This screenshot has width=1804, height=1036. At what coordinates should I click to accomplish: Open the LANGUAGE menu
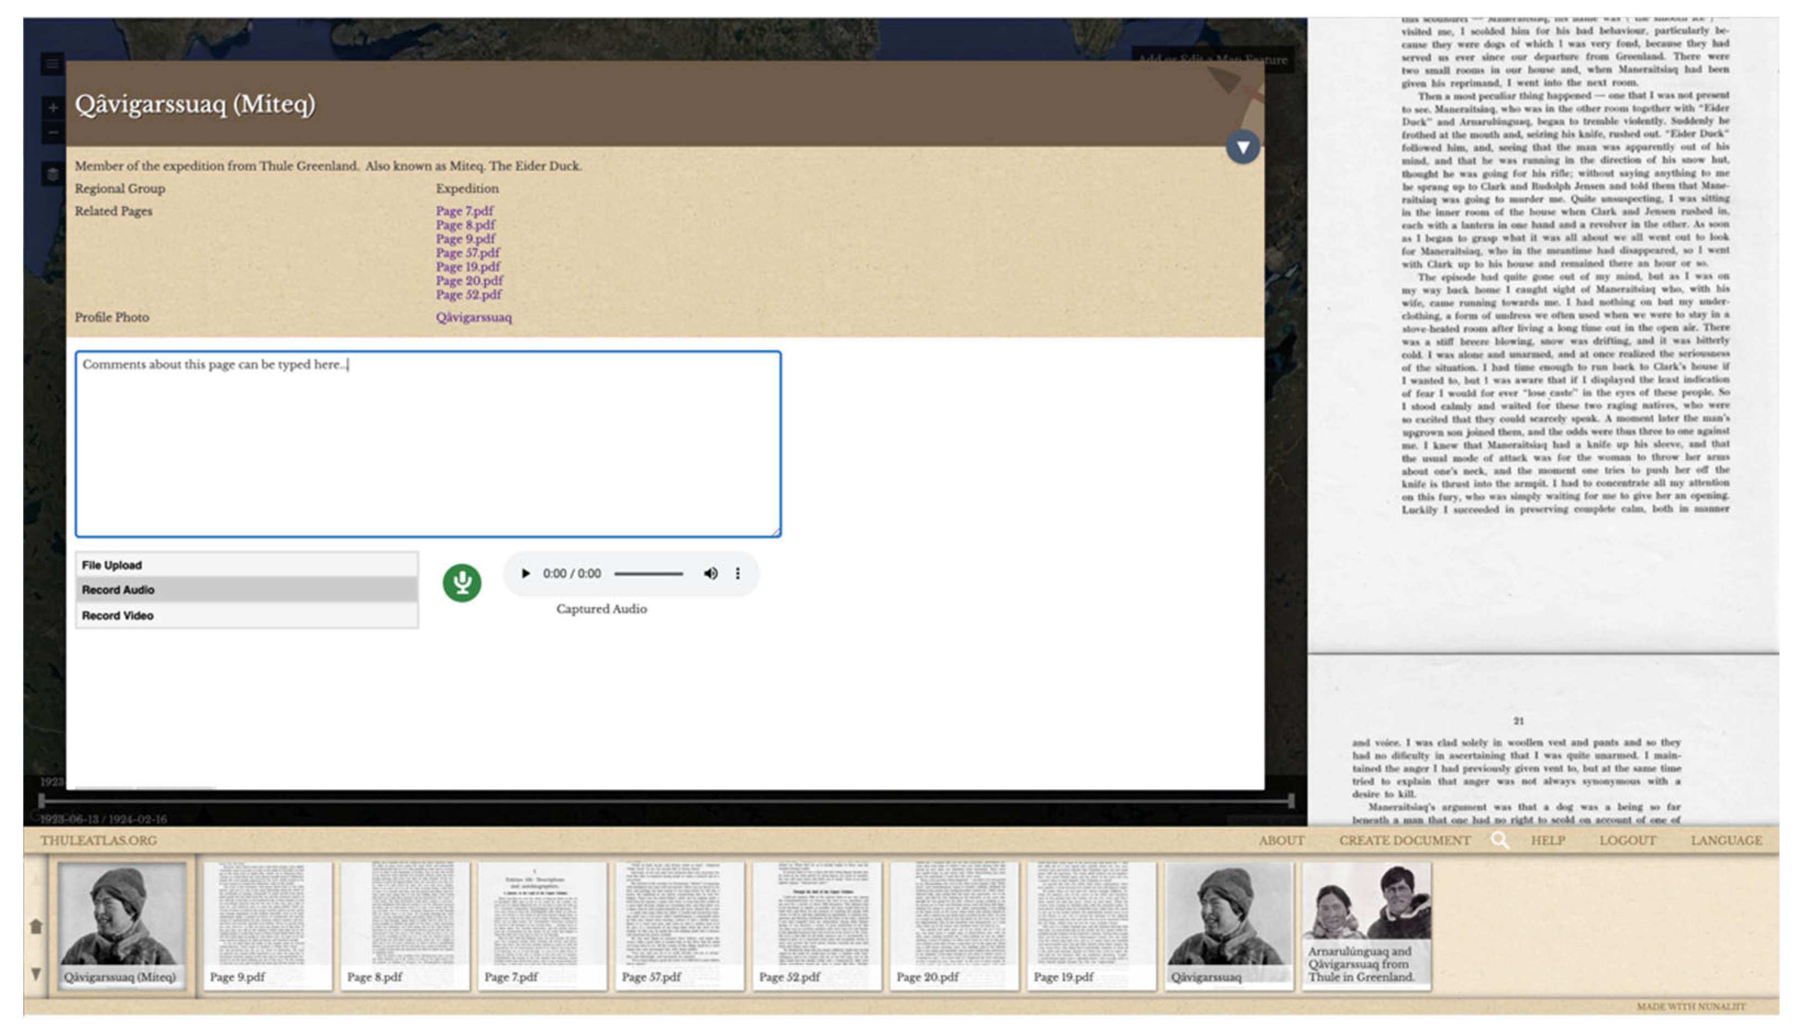click(1726, 840)
